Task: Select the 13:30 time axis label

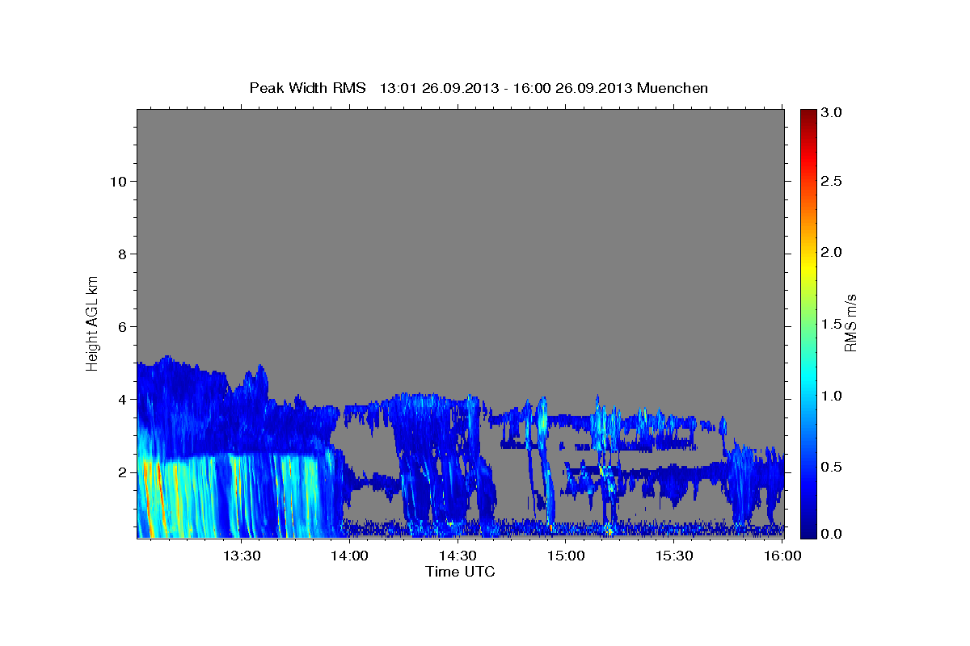Action: 240,555
